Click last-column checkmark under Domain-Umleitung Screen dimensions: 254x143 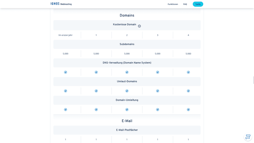[x=188, y=109]
